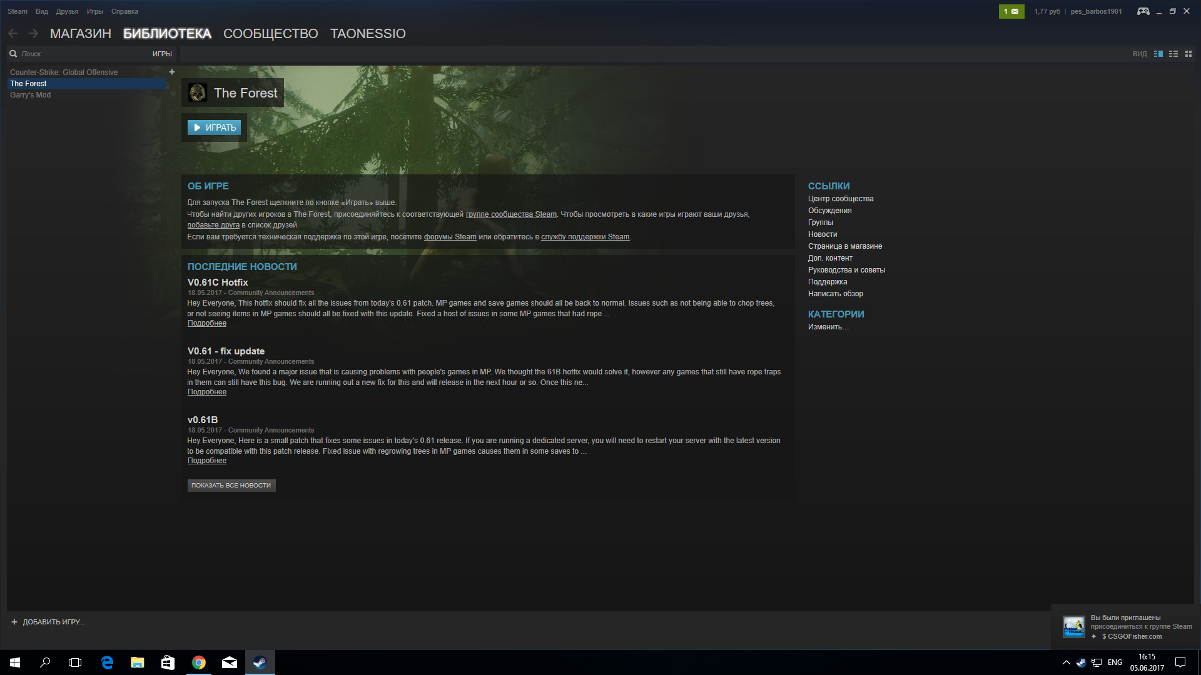Image resolution: width=1201 pixels, height=675 pixels.
Task: Switch ENG input language
Action: point(1115,662)
